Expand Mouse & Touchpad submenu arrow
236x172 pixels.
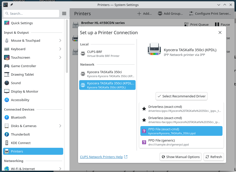tap(60, 40)
